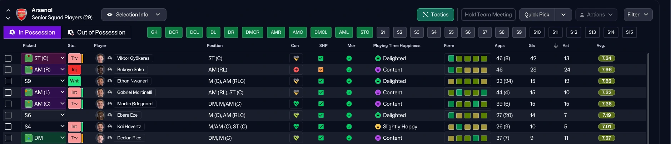This screenshot has width=671, height=144.
Task: Select the STC position slot
Action: tap(365, 32)
